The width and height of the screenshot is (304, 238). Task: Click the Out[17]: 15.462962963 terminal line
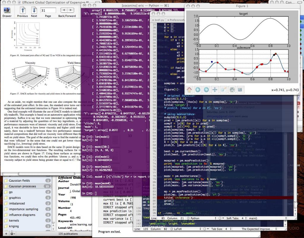97,170
